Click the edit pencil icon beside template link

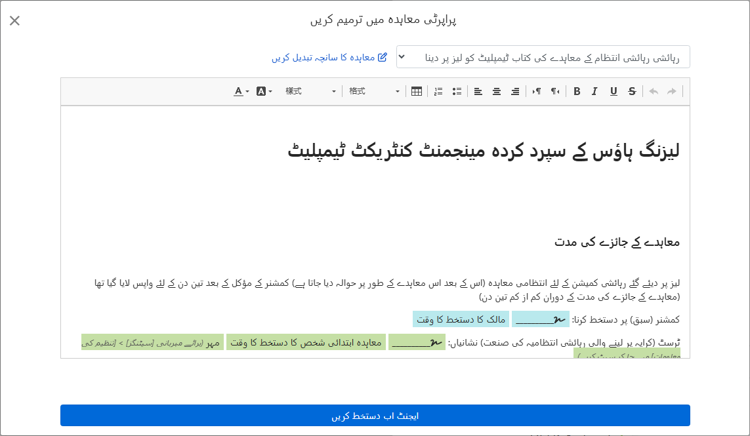tap(382, 58)
